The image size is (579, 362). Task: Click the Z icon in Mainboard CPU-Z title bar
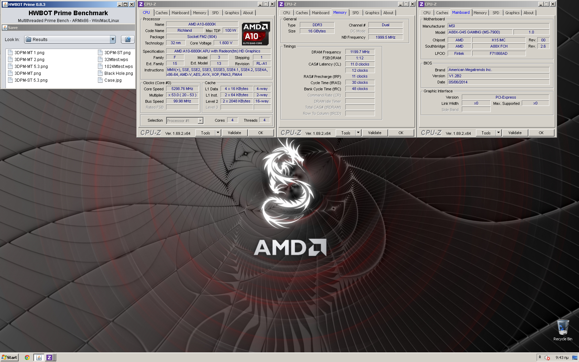(421, 4)
